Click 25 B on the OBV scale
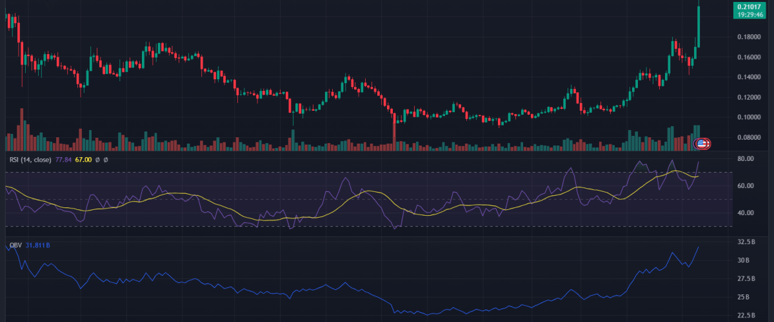774x322 pixels. (x=744, y=298)
